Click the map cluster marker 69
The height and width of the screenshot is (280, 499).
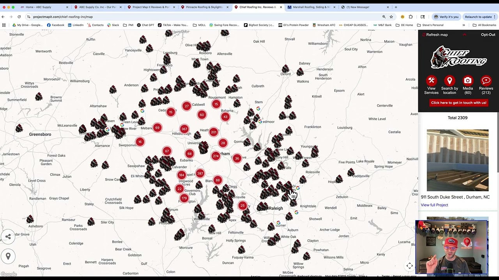(157, 128)
